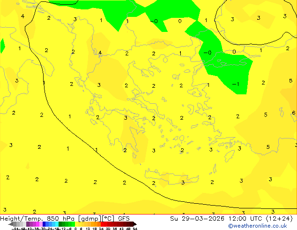
Task: Select the bright red legend segment above 24
Action: point(102,224)
